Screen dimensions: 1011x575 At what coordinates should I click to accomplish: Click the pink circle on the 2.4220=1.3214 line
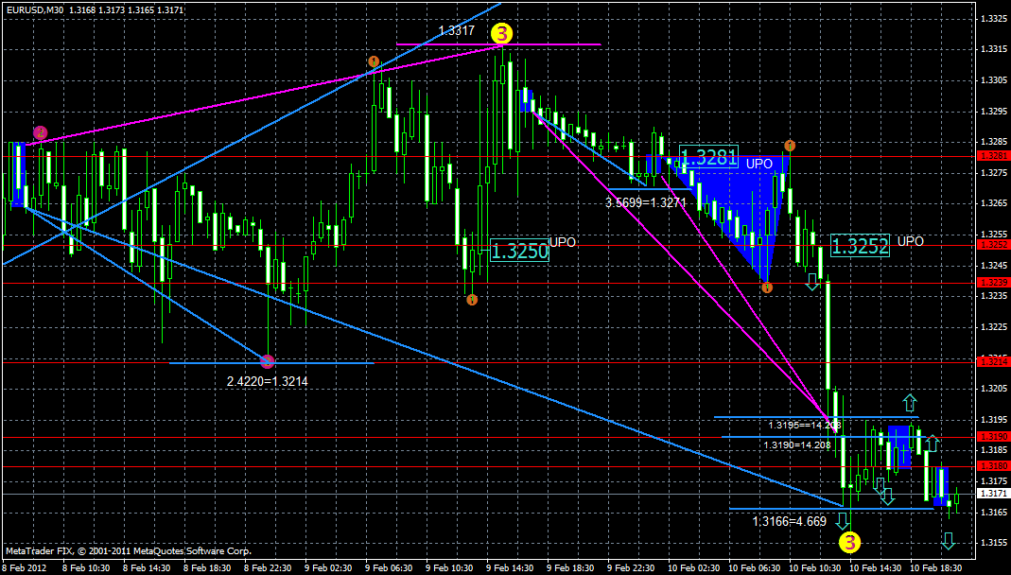267,360
